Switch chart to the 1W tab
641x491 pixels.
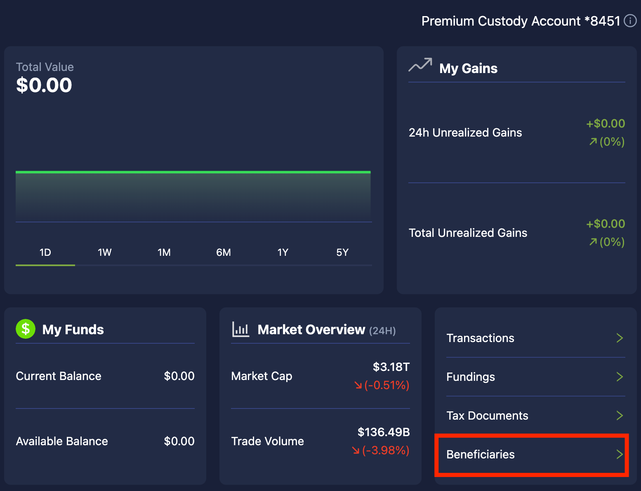(105, 253)
